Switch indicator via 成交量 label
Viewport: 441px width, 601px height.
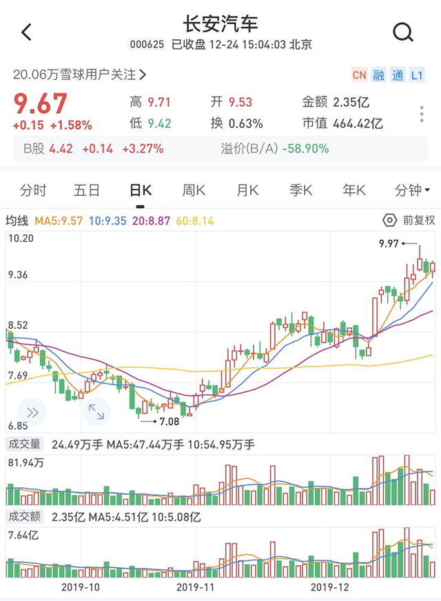coord(25,445)
